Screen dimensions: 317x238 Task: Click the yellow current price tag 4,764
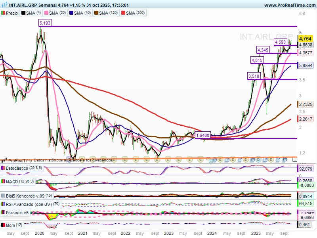tap(305, 38)
